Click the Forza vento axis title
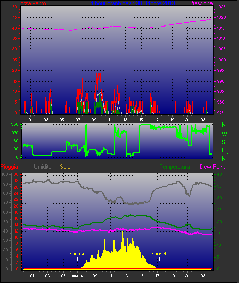The width and height of the screenshot is (239, 283). [33, 3]
